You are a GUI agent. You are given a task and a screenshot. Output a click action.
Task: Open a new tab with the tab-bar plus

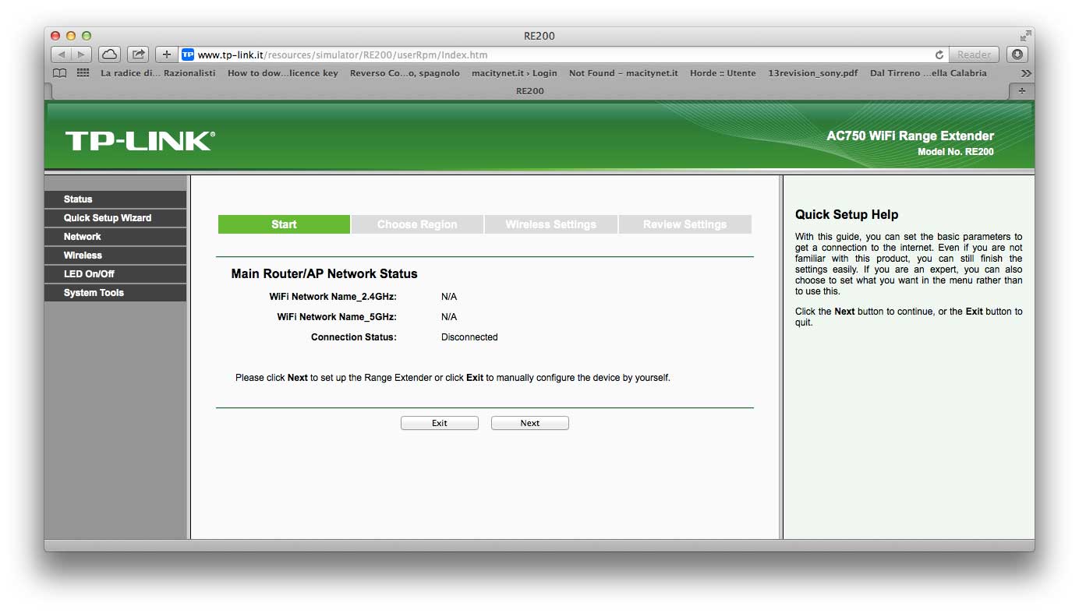[1021, 91]
